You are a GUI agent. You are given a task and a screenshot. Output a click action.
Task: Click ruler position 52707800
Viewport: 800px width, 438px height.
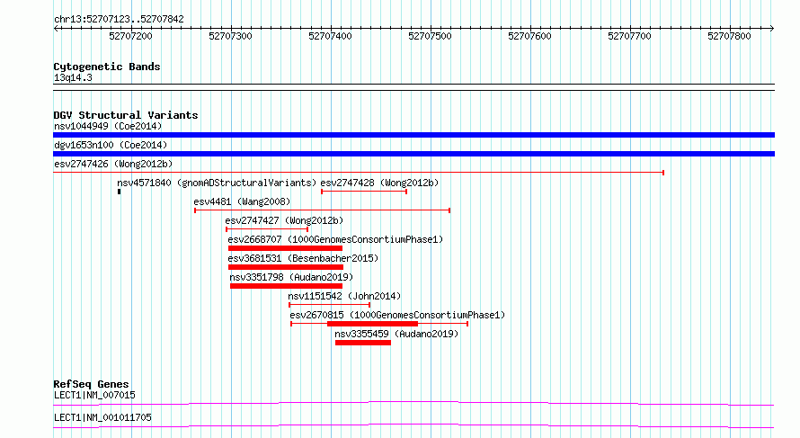click(x=729, y=36)
